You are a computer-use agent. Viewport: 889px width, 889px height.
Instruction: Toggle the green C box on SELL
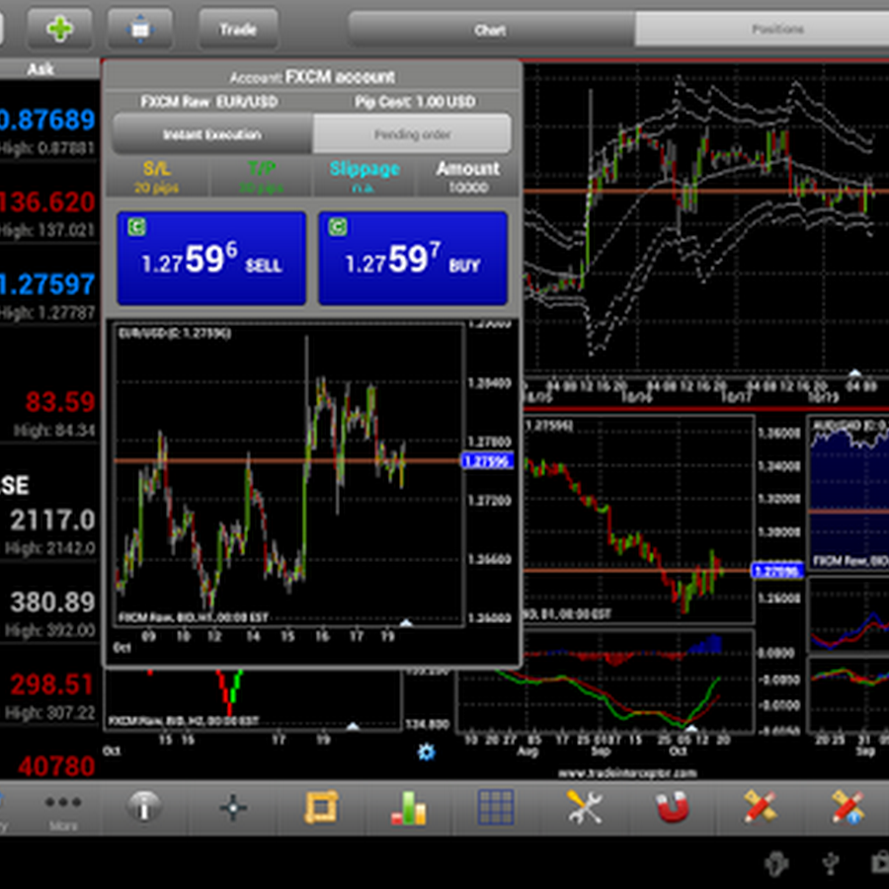pos(136,228)
